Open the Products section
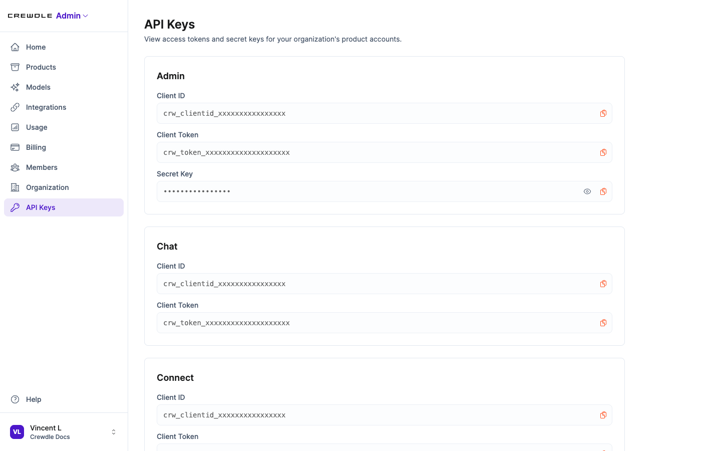721x451 pixels. [x=64, y=67]
